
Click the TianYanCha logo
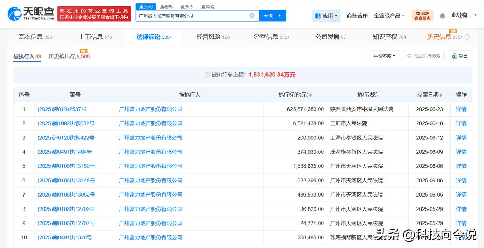(x=31, y=13)
